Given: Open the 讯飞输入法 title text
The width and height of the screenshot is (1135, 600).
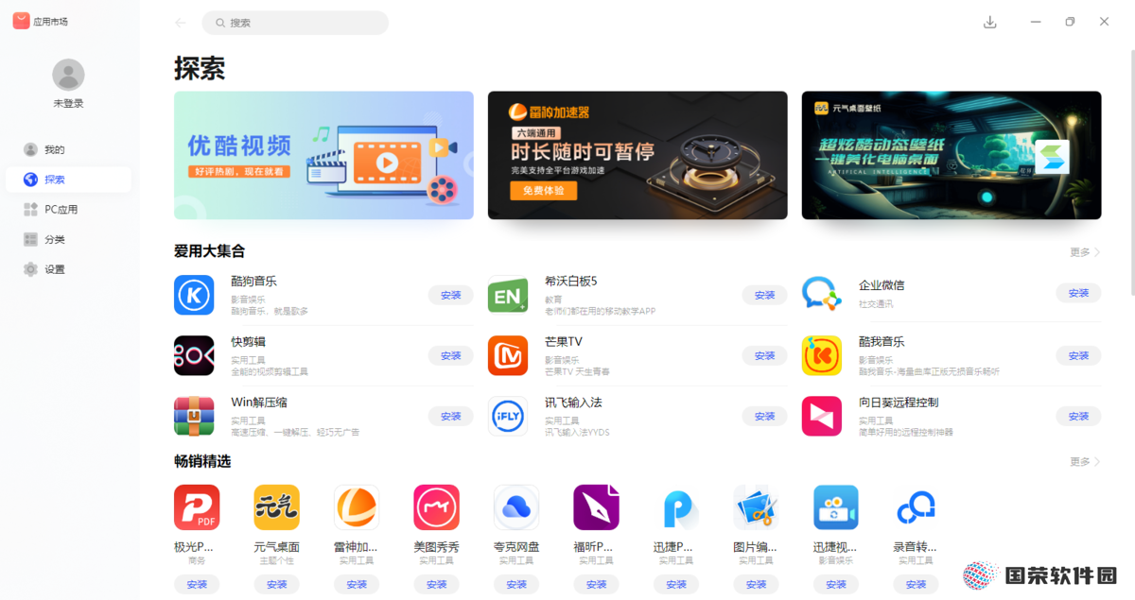Looking at the screenshot, I should point(573,403).
